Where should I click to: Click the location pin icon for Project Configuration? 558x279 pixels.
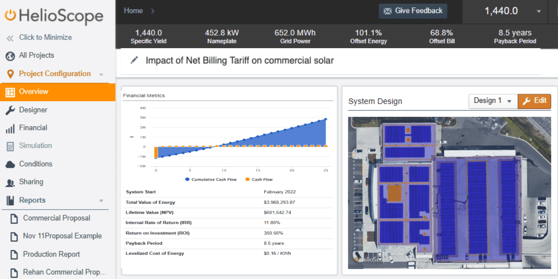pyautogui.click(x=10, y=74)
